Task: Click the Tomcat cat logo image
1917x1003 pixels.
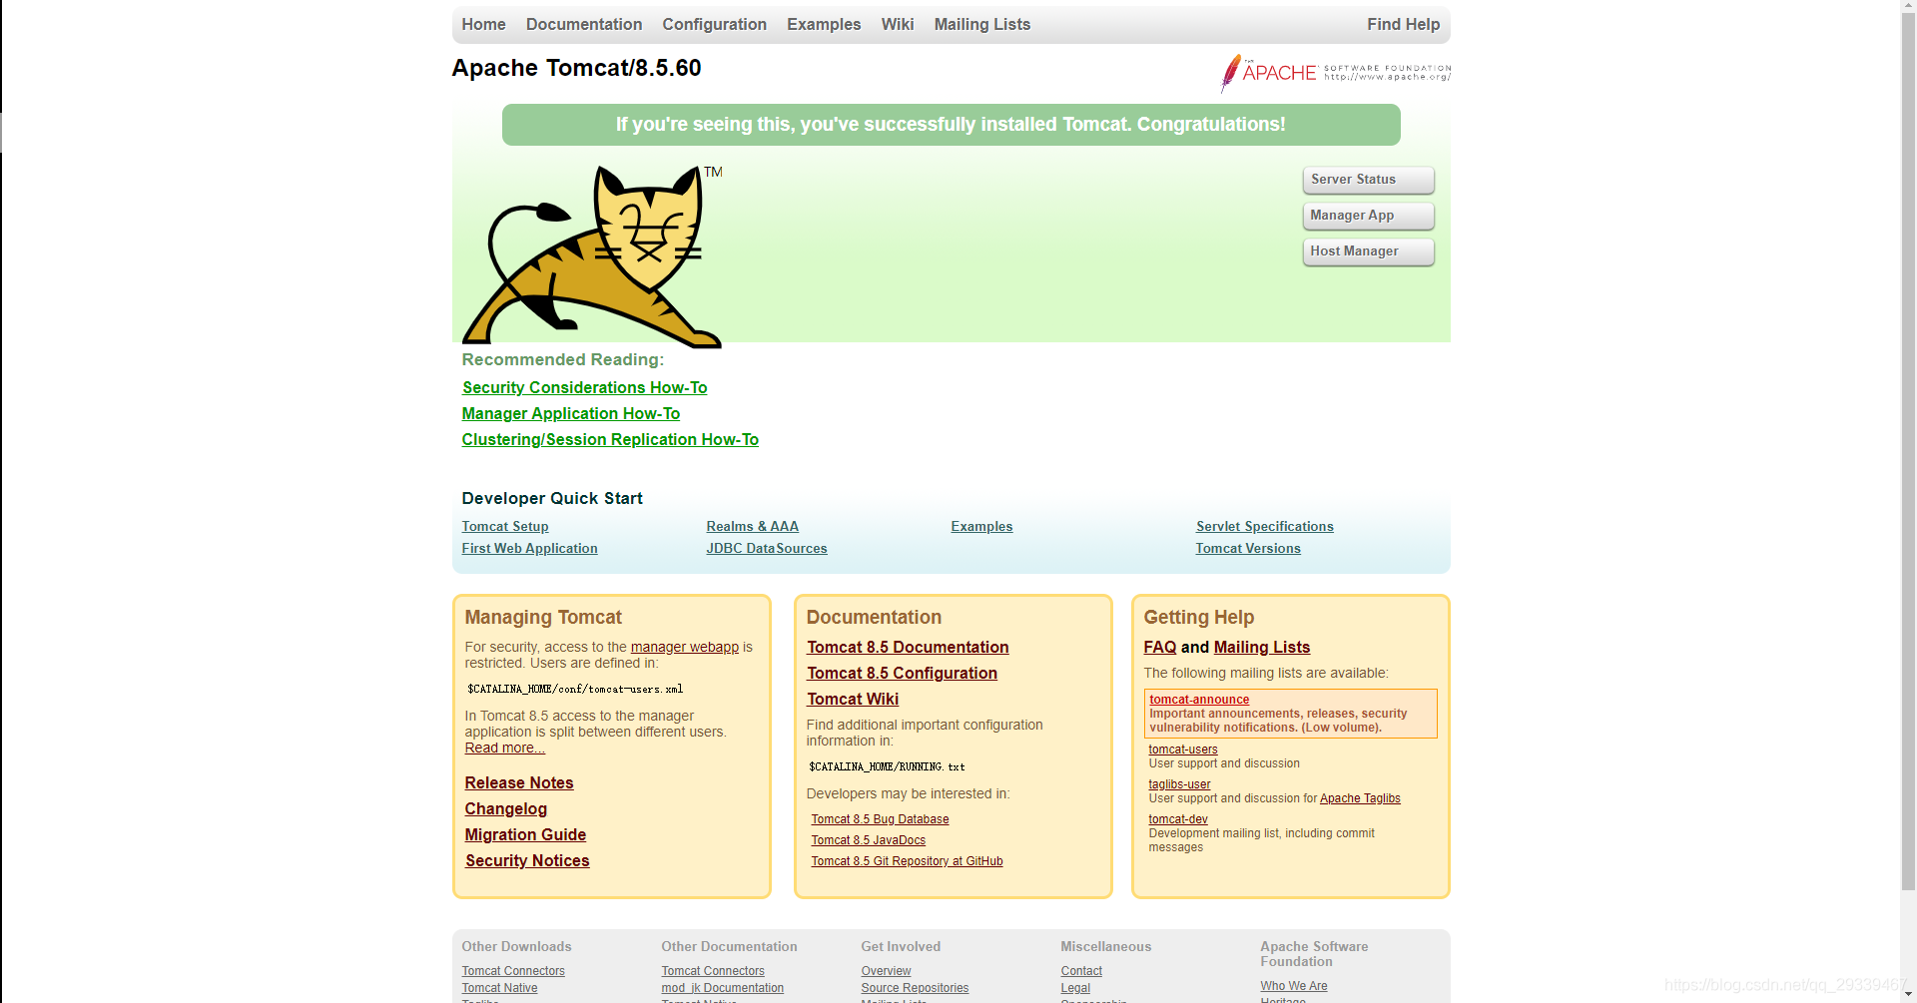Action: 591,255
